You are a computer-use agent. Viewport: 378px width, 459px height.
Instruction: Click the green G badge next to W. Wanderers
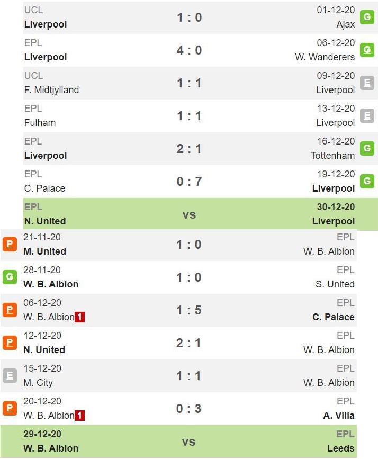coord(367,50)
